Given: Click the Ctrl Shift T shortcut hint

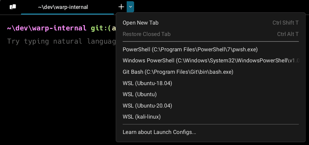Looking at the screenshot, I should [x=286, y=23].
